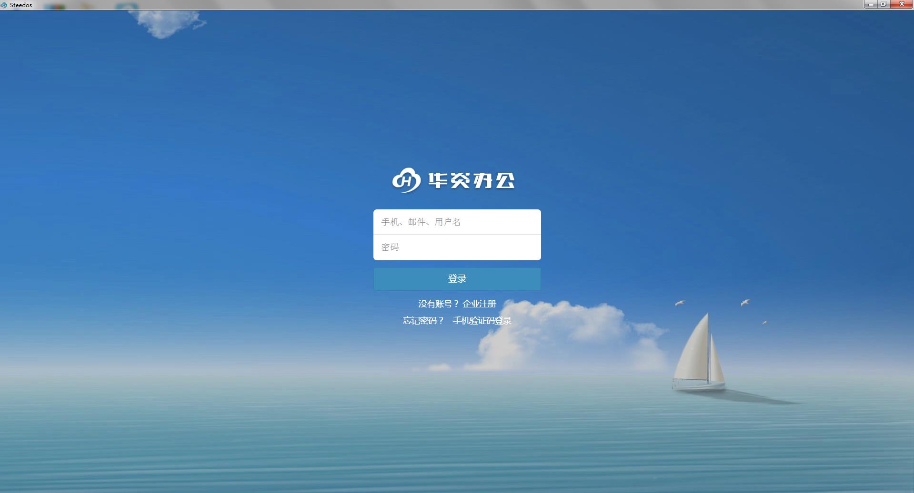This screenshot has width=914, height=493.
Task: Minimize the Steedos window
Action: [x=872, y=4]
